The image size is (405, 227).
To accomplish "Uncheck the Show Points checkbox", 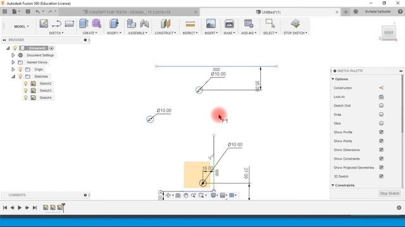I will 381,141.
